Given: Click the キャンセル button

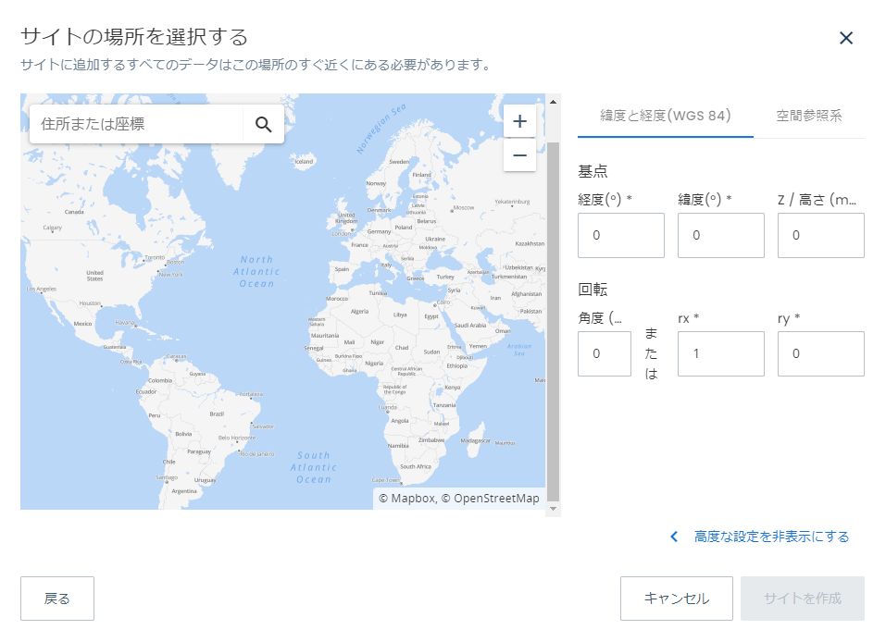Looking at the screenshot, I should click(677, 599).
